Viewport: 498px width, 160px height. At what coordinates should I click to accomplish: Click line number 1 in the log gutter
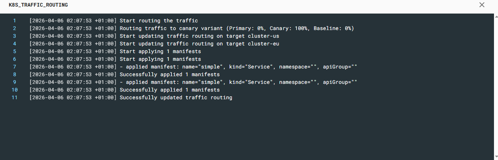click(15, 21)
